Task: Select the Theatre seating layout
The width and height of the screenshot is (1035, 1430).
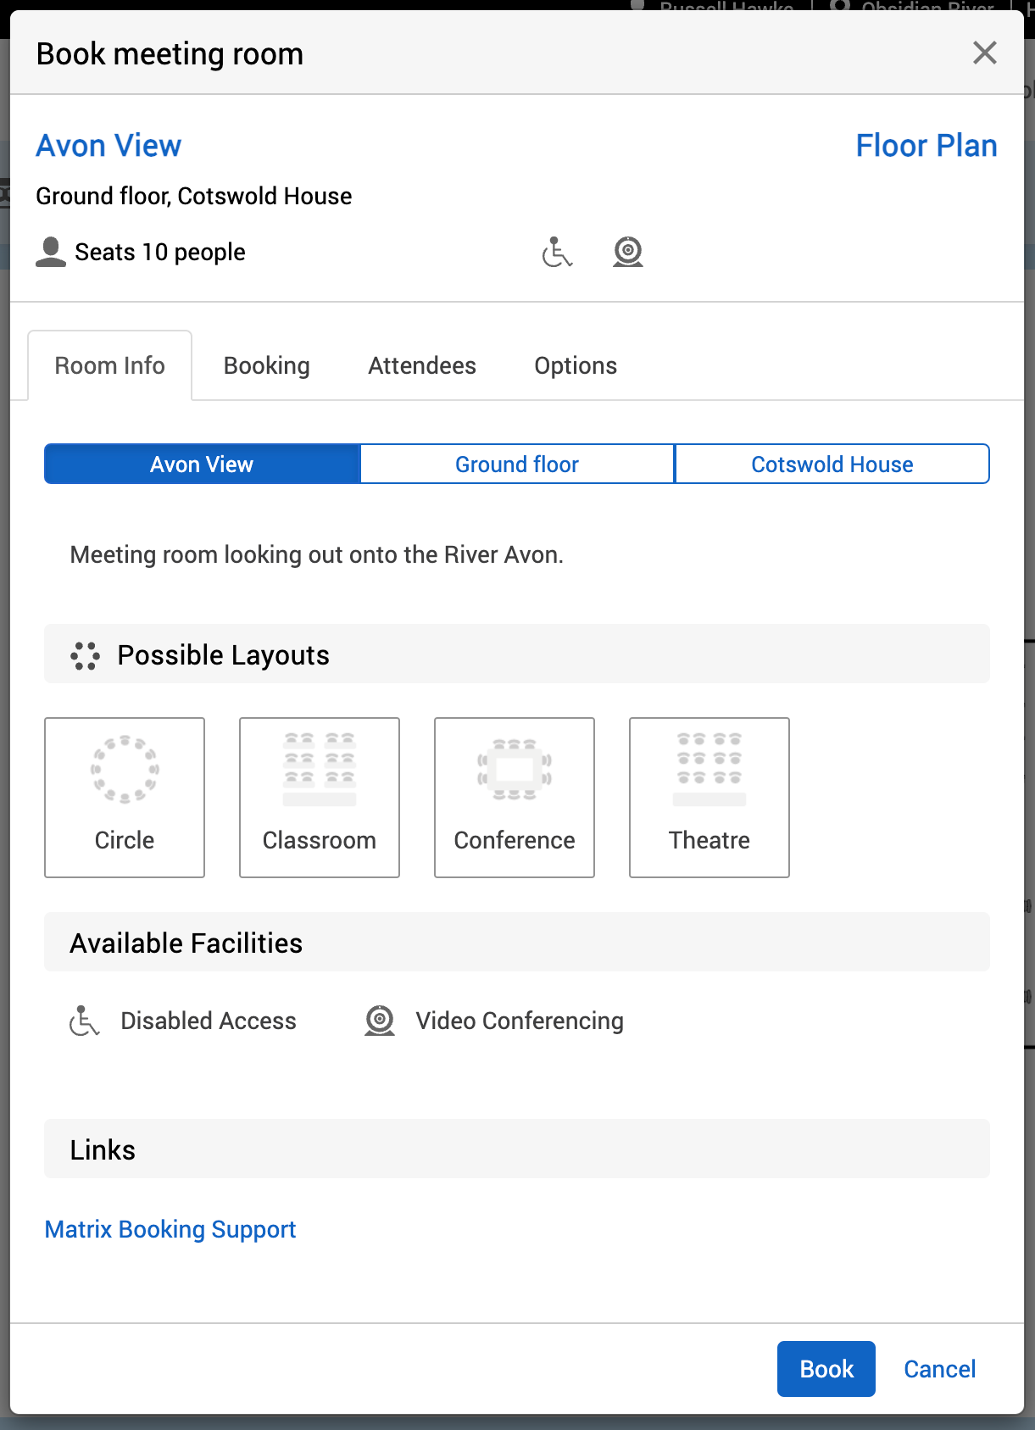Action: point(709,797)
